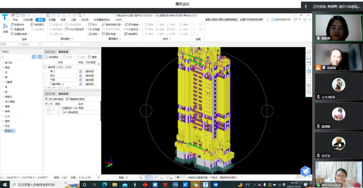
Task: Click the skin shirt icon in title area
Action: click(305, 20)
